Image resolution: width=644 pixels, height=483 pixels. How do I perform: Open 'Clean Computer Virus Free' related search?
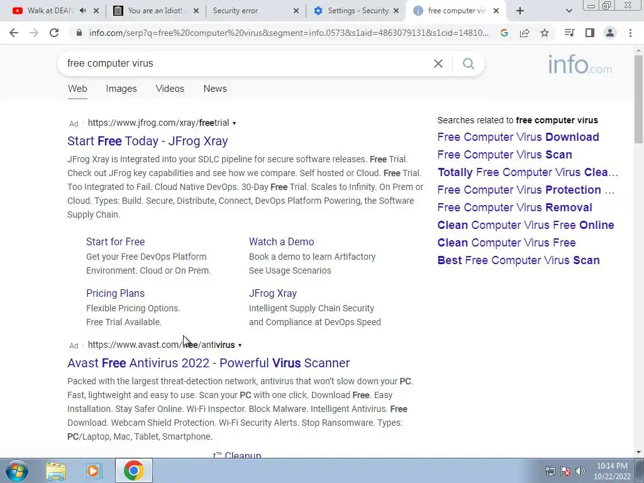tap(506, 243)
